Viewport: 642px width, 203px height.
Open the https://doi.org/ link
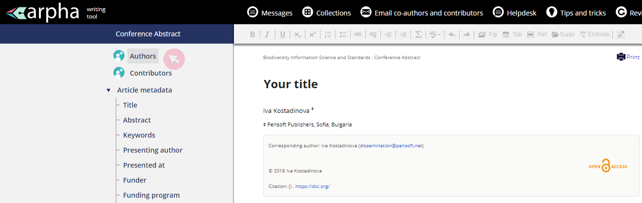(312, 187)
